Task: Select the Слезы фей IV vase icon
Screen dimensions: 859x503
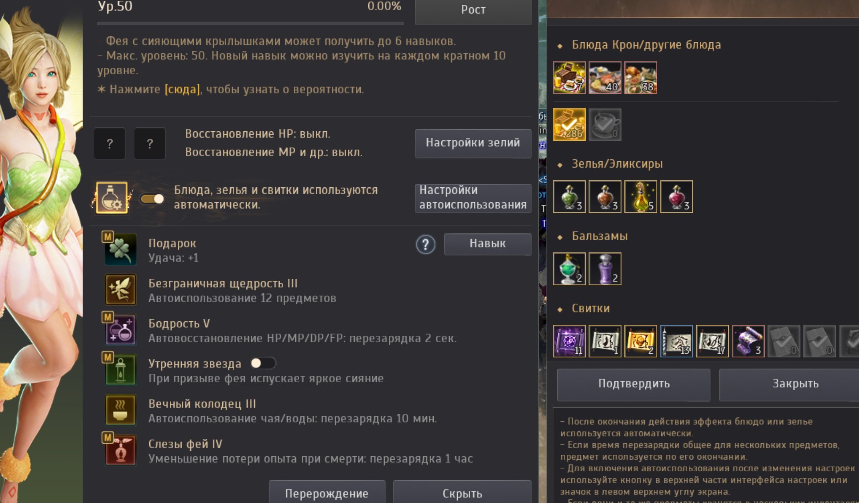Action: click(120, 450)
